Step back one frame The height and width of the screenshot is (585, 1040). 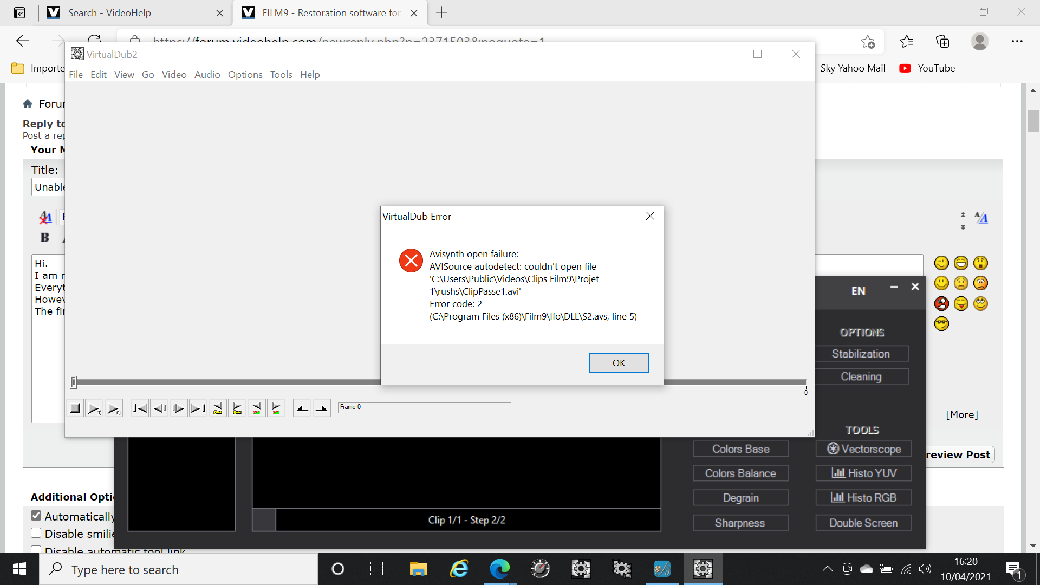tap(159, 408)
